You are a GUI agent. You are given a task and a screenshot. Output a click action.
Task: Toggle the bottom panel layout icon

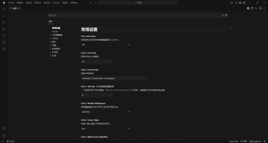pos(236,3)
